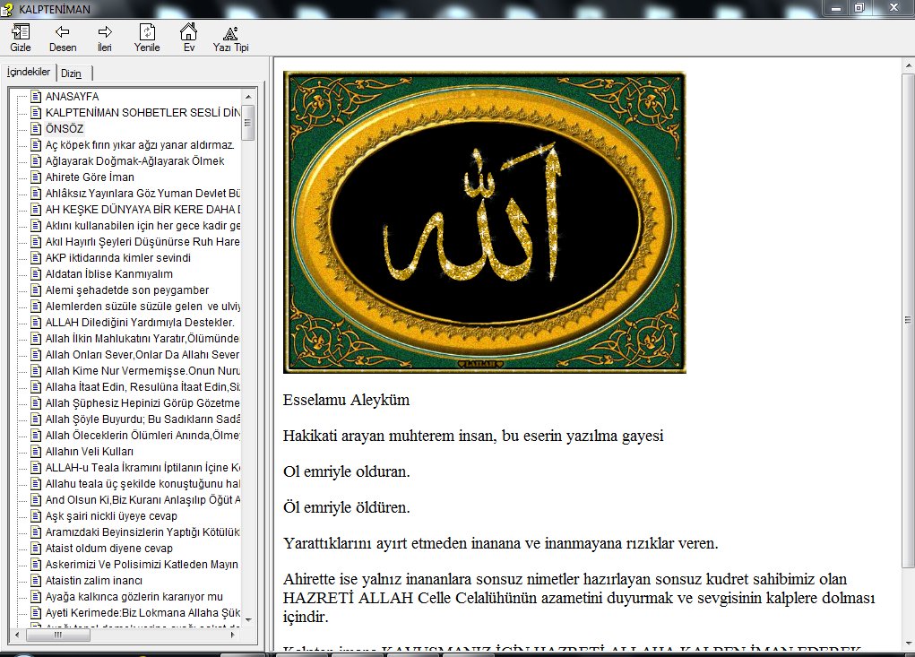Refresh the page with Yenile icon
Image resolution: width=915 pixels, height=657 pixels.
[147, 32]
